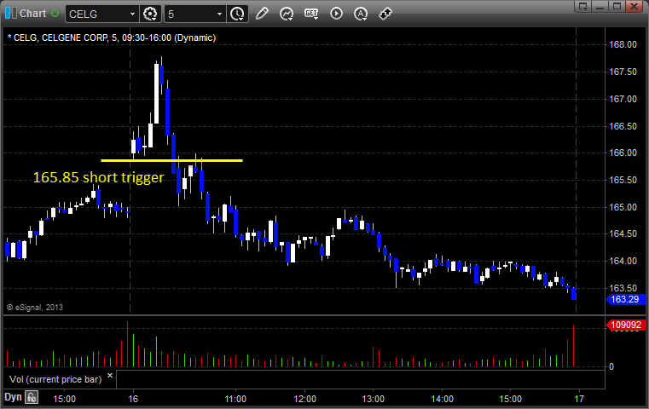Click into the interval field showing 5
This screenshot has width=649, height=409.
(190, 14)
